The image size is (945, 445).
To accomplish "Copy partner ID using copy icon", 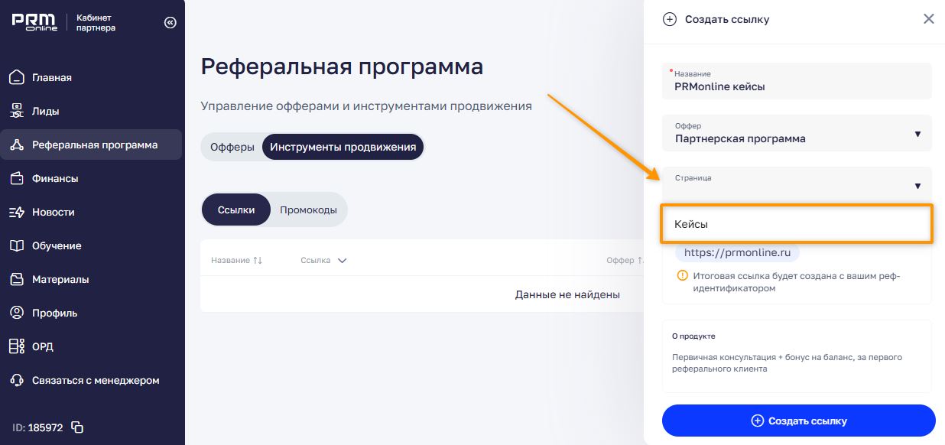I will click(x=77, y=427).
